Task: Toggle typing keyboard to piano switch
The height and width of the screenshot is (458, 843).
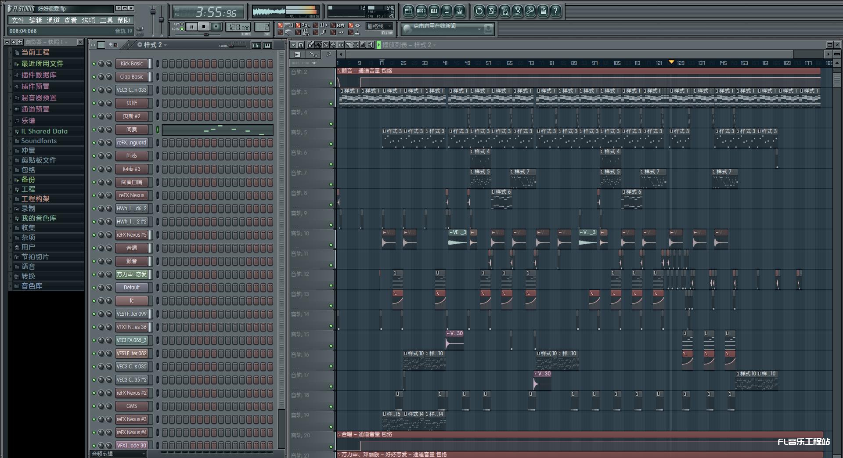Action: pyautogui.click(x=281, y=25)
